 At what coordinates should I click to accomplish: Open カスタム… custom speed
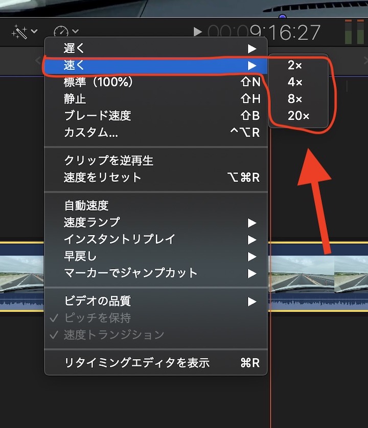tap(156, 132)
